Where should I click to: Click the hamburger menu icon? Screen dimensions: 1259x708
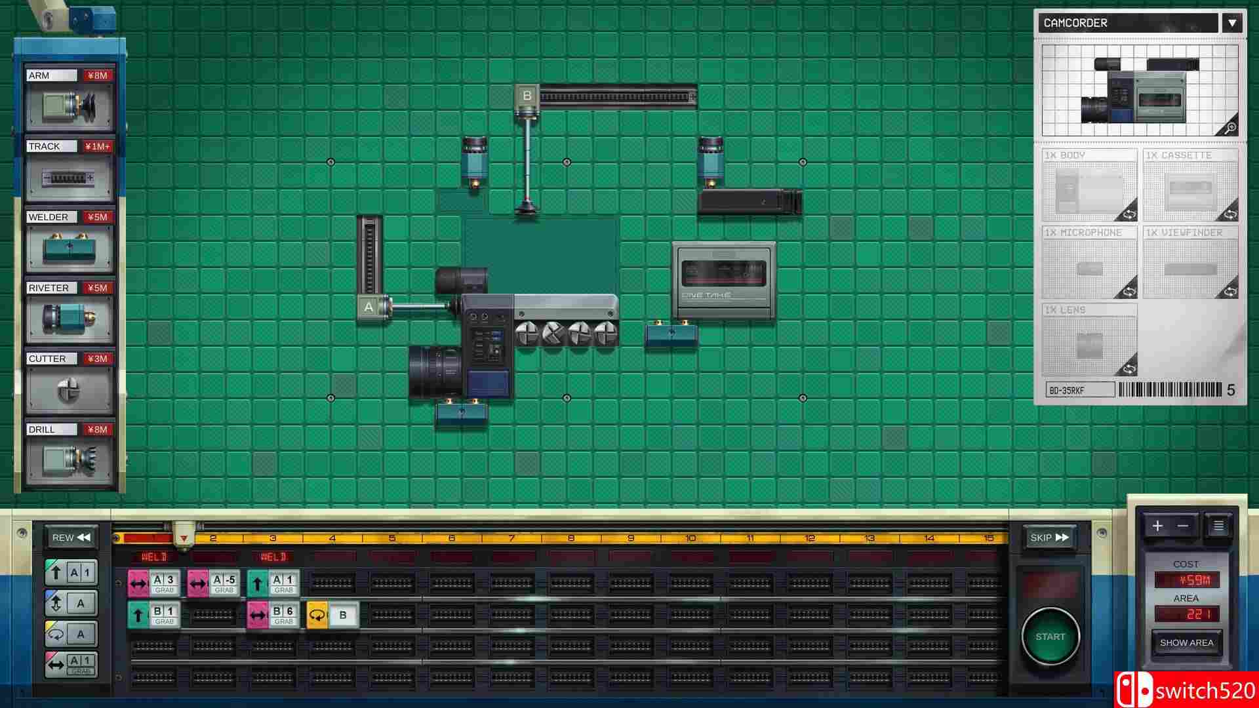coord(1218,526)
